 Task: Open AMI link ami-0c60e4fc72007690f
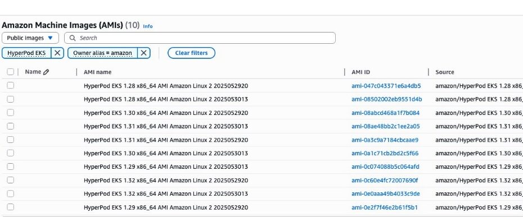385,181
